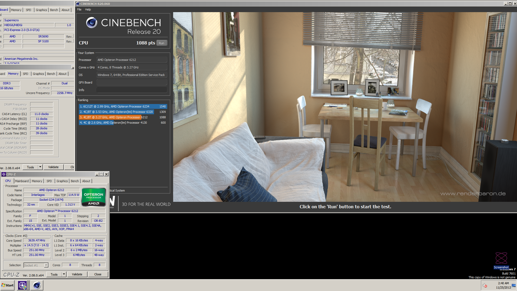Click the Cinebench logo sphere icon

tap(92, 23)
